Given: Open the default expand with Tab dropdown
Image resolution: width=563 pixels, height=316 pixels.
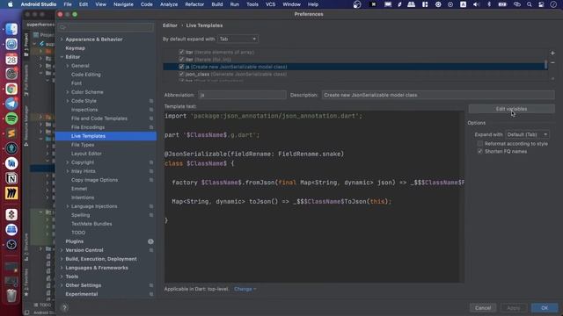Looking at the screenshot, I should point(238,39).
